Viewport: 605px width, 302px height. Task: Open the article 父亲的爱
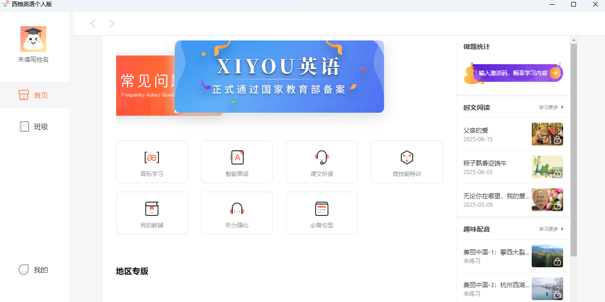[476, 130]
